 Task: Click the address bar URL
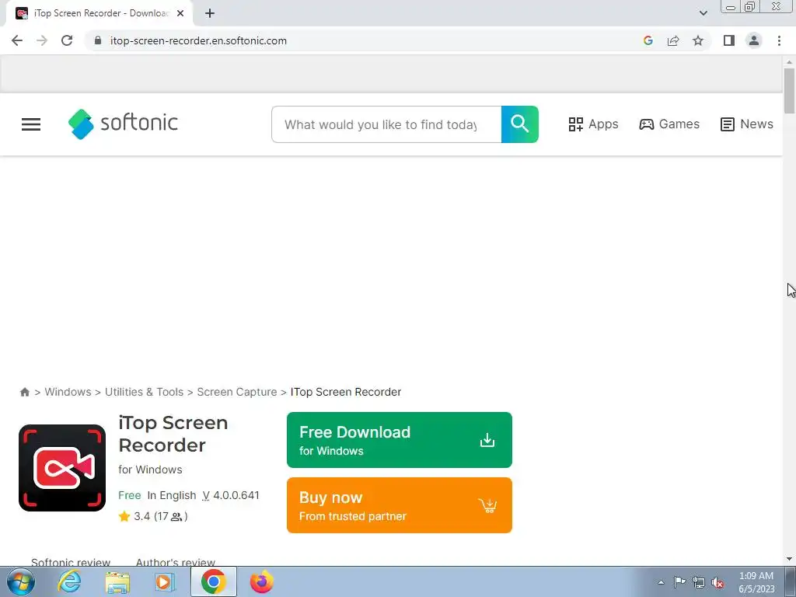198,40
